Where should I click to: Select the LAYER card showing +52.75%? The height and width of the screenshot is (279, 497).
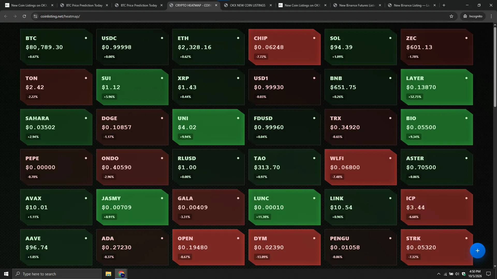point(437,87)
